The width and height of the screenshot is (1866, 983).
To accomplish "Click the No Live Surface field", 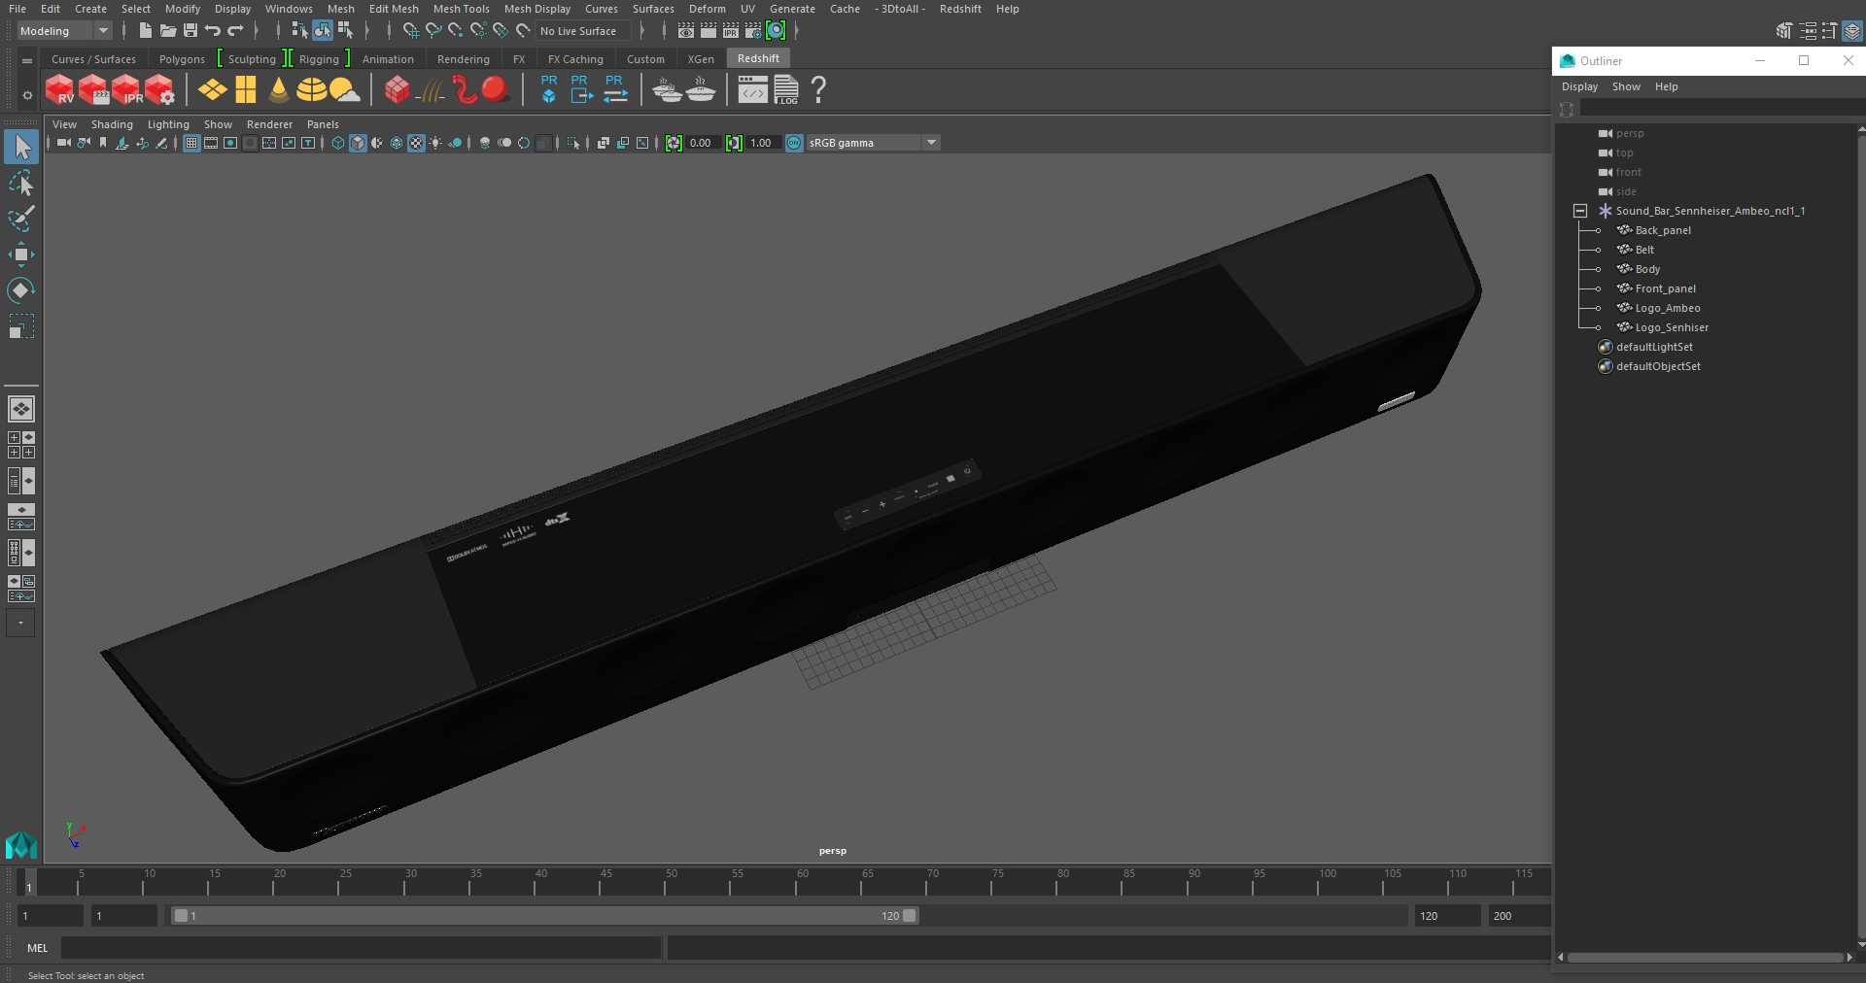I will [x=585, y=31].
